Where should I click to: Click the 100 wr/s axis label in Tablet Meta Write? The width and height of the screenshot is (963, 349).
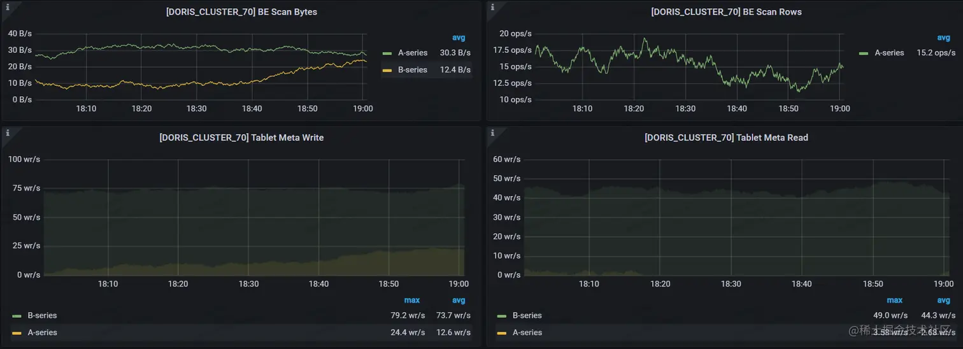click(x=24, y=159)
